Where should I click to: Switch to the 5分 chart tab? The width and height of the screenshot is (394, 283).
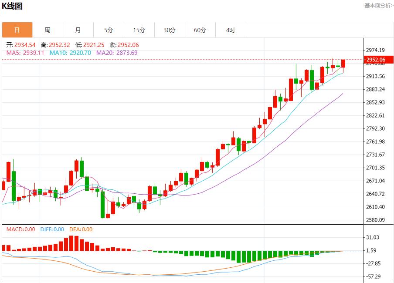pyautogui.click(x=109, y=30)
